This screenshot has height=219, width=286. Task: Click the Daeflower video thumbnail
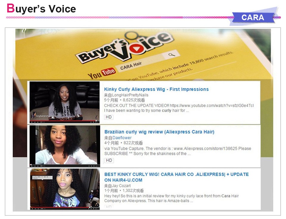point(65,145)
